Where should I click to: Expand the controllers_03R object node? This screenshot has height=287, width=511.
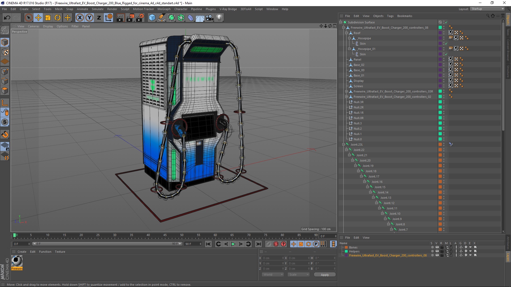pyautogui.click(x=347, y=91)
